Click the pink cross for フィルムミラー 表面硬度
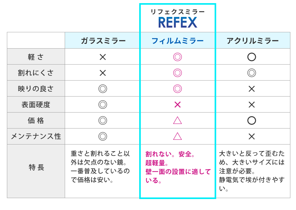 178,105
